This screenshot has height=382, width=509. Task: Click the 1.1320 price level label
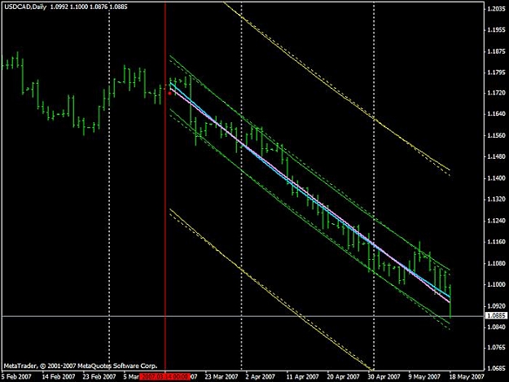[x=497, y=200]
